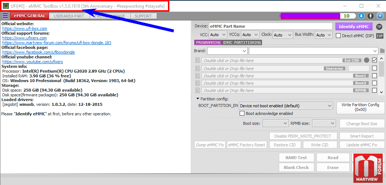The width and height of the screenshot is (386, 185).
Task: Click the Update eMMC Fw button
Action: pyautogui.click(x=361, y=145)
